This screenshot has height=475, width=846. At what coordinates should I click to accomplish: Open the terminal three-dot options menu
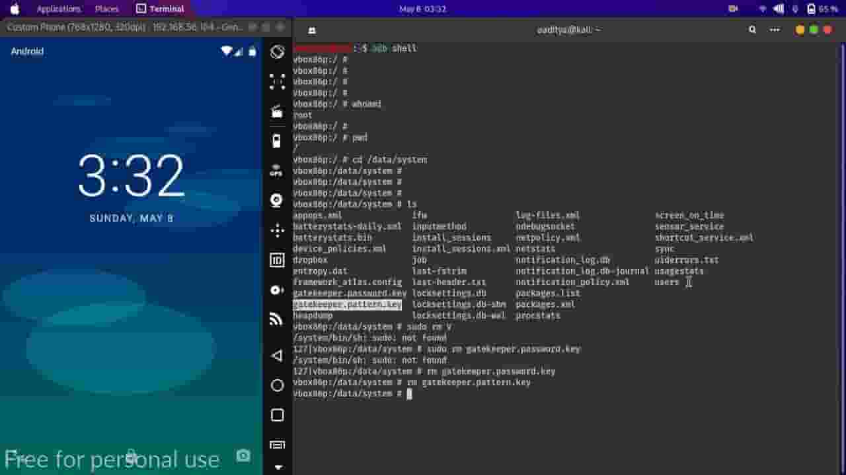775,30
